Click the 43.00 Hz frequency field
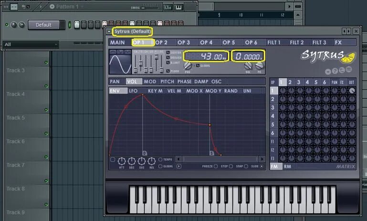This screenshot has width=367, height=221. (206, 56)
